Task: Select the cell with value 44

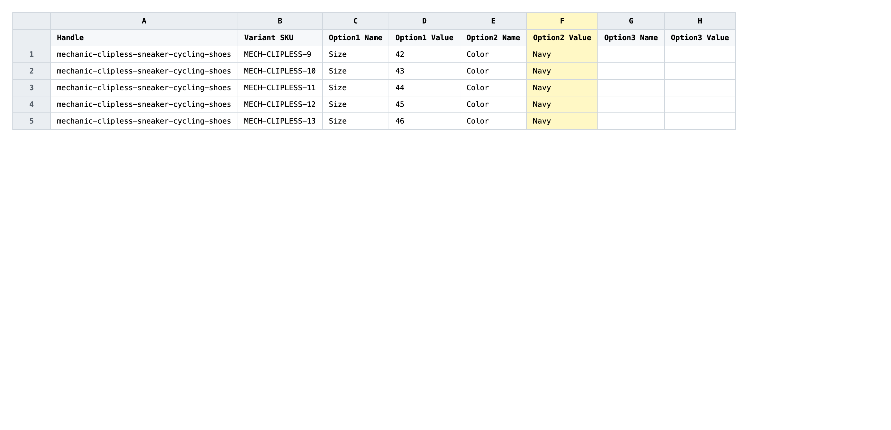Action: 424,88
